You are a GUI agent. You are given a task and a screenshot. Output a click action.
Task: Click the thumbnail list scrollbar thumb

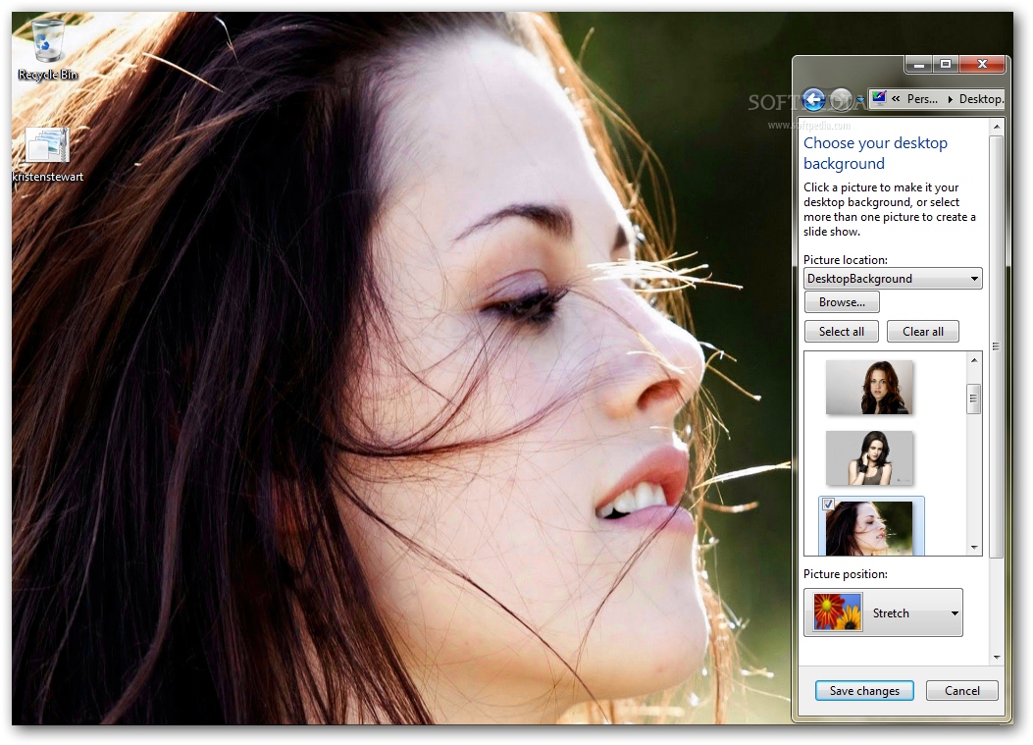974,399
